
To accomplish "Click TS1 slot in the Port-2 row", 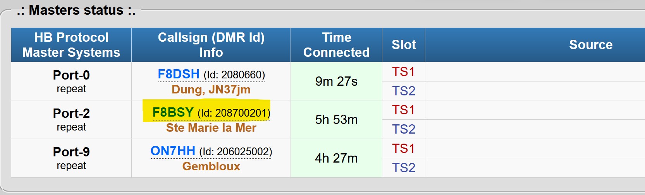I will pyautogui.click(x=403, y=110).
